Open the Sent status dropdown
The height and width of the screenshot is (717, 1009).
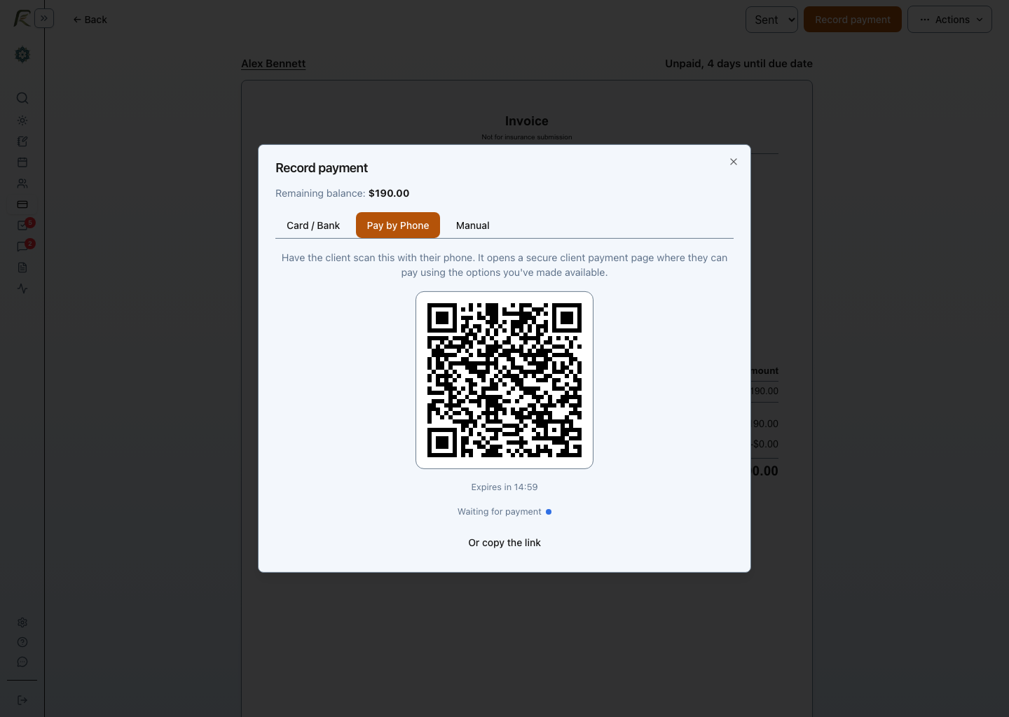pyautogui.click(x=771, y=20)
